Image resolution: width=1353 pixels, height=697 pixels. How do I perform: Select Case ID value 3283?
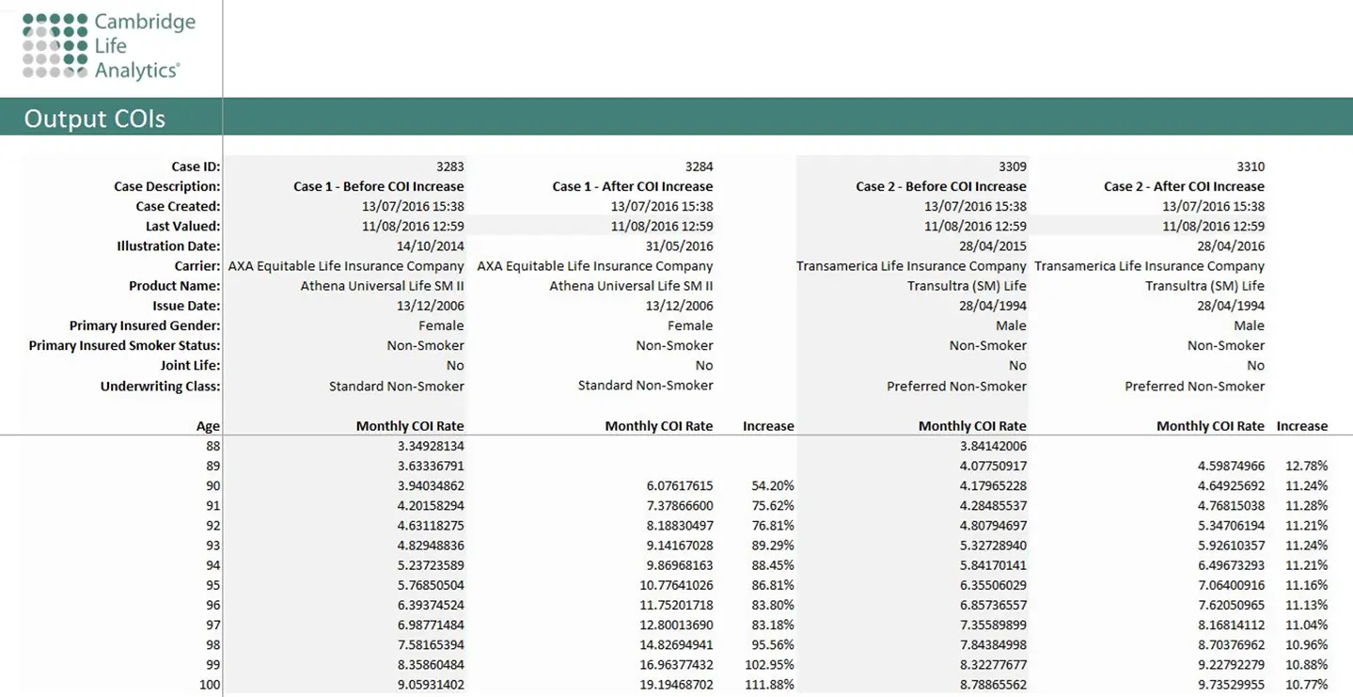pyautogui.click(x=450, y=166)
